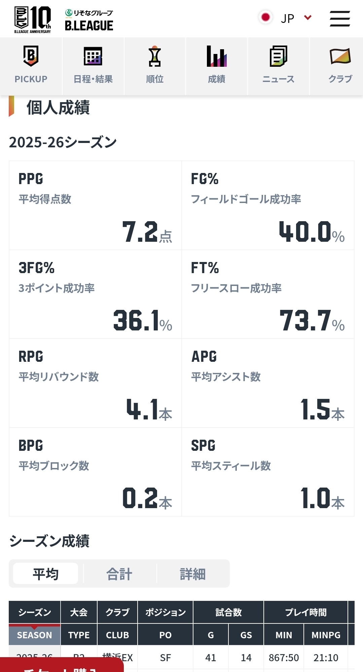Viewport: 363px width, 672px height.
Task: Open the hamburger menu
Action: tap(340, 19)
